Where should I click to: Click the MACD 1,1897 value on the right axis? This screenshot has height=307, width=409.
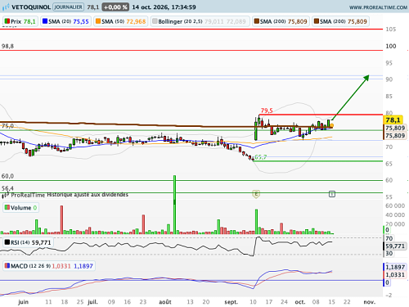point(395,267)
